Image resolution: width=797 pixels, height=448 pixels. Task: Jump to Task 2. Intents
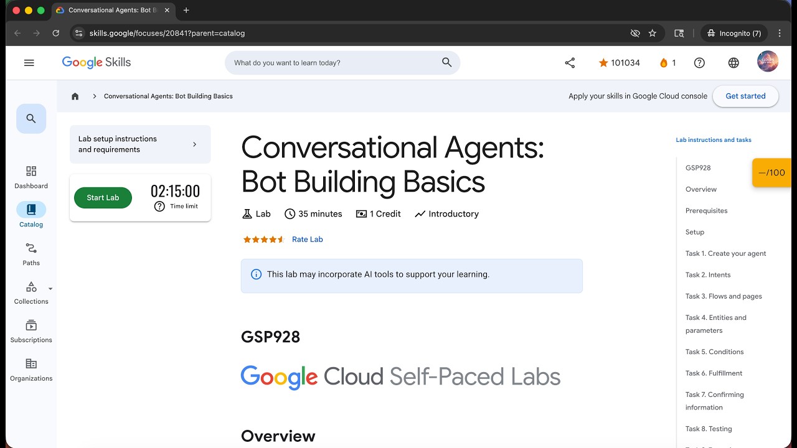click(708, 275)
